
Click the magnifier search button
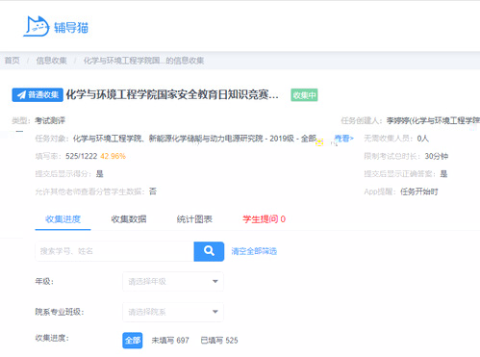coord(209,251)
